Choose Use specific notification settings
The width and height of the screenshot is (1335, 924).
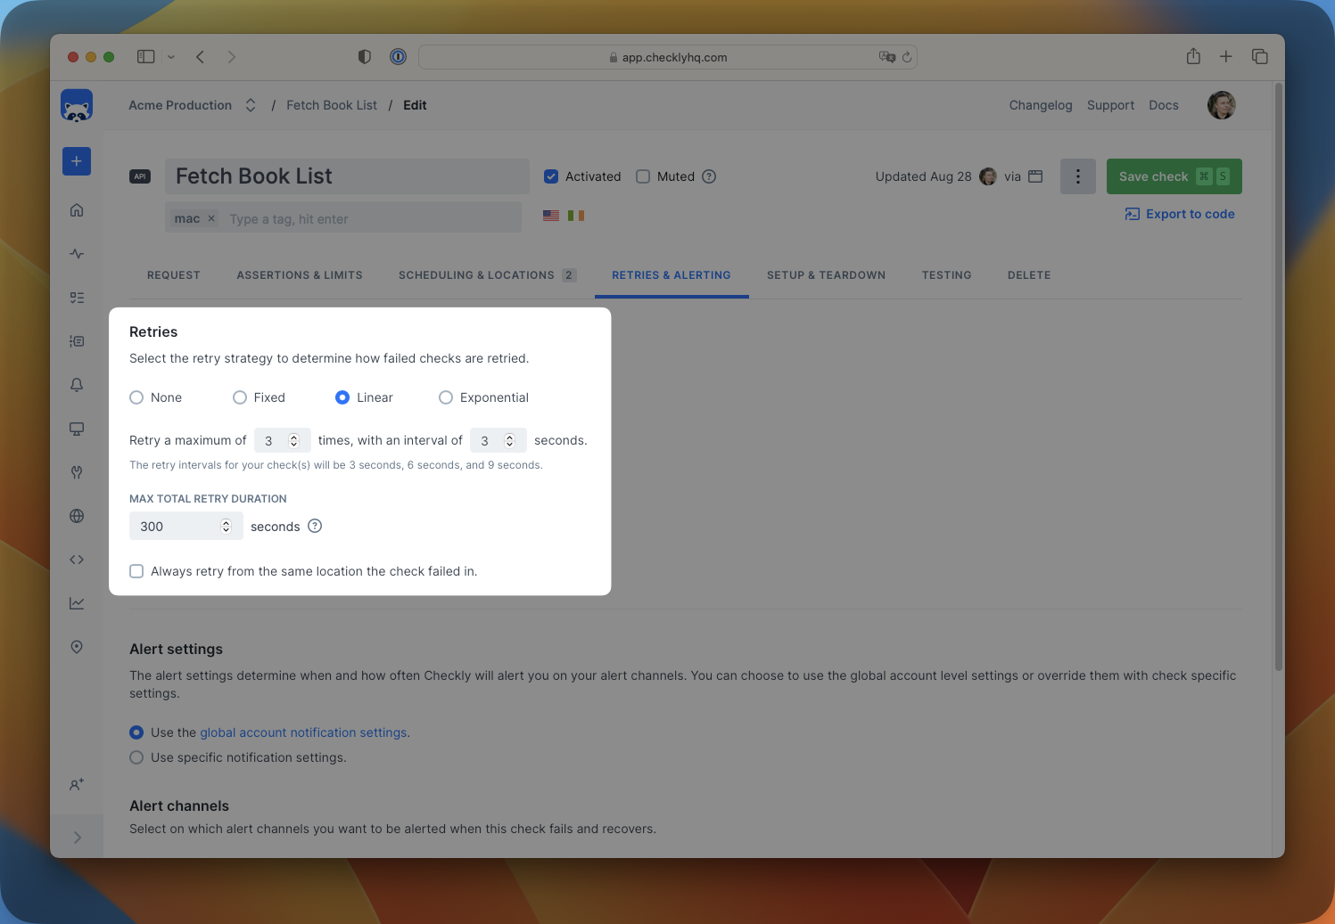click(136, 757)
